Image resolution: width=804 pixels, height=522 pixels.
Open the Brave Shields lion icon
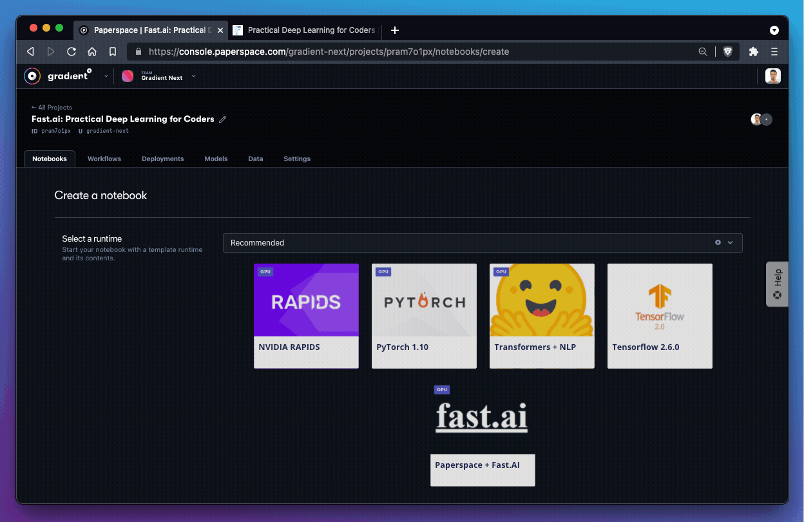point(728,52)
